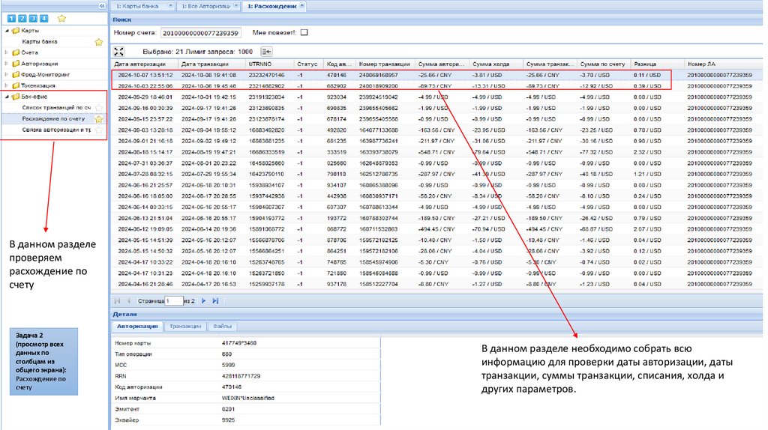Click numbered button 1 in sidebar

pyautogui.click(x=10, y=17)
